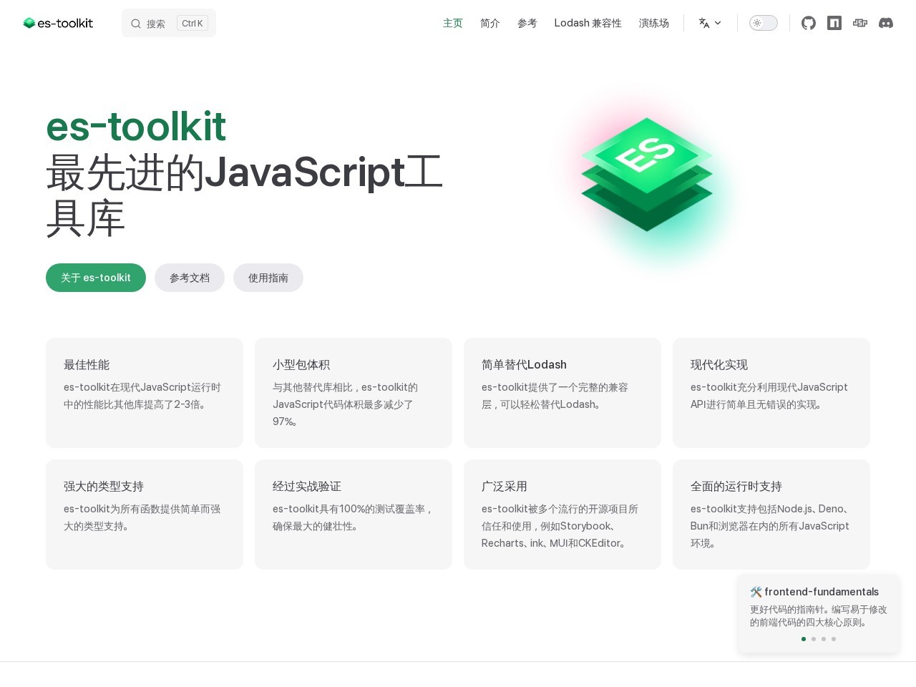916x687 pixels.
Task: Select the 全面的运行时支持 feature card
Action: click(x=771, y=515)
